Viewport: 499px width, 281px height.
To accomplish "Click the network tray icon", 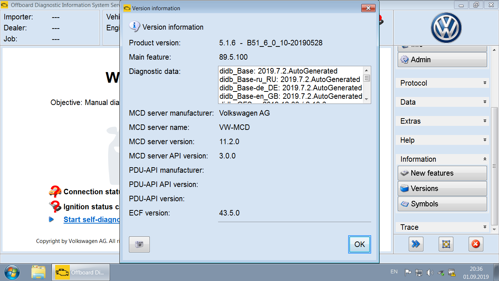I will point(419,273).
